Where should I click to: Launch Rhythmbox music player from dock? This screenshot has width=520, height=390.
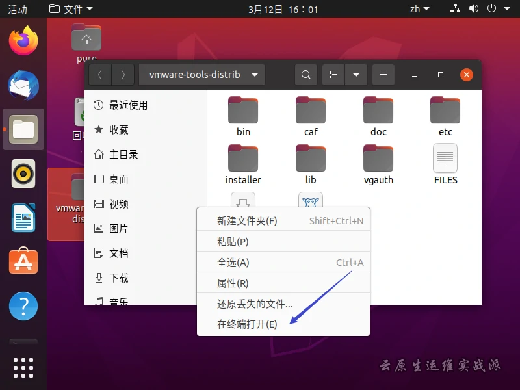click(x=23, y=174)
